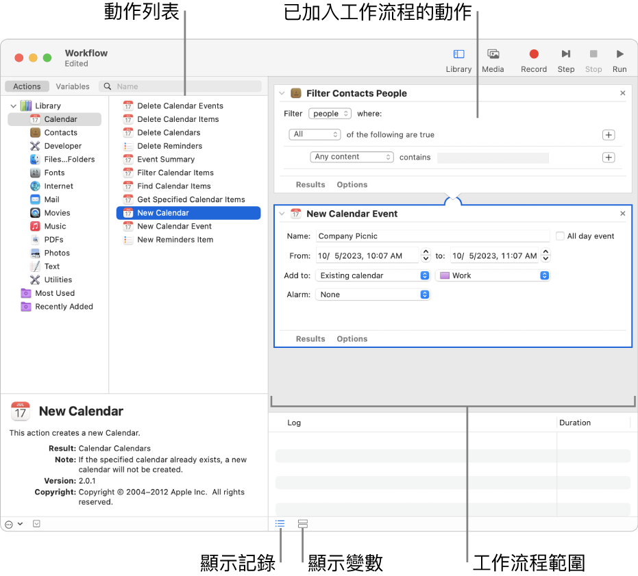Start recording with the Record button
The width and height of the screenshot is (638, 576).
pyautogui.click(x=533, y=60)
